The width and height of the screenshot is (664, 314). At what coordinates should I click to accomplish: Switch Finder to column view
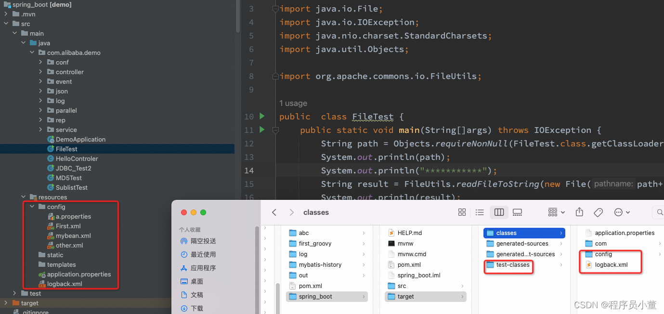[x=499, y=212]
